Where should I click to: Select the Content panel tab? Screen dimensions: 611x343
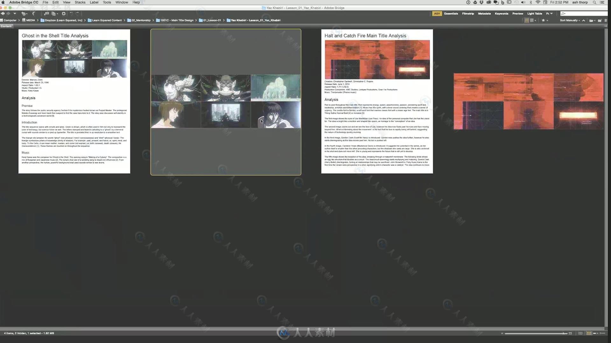coord(6,26)
